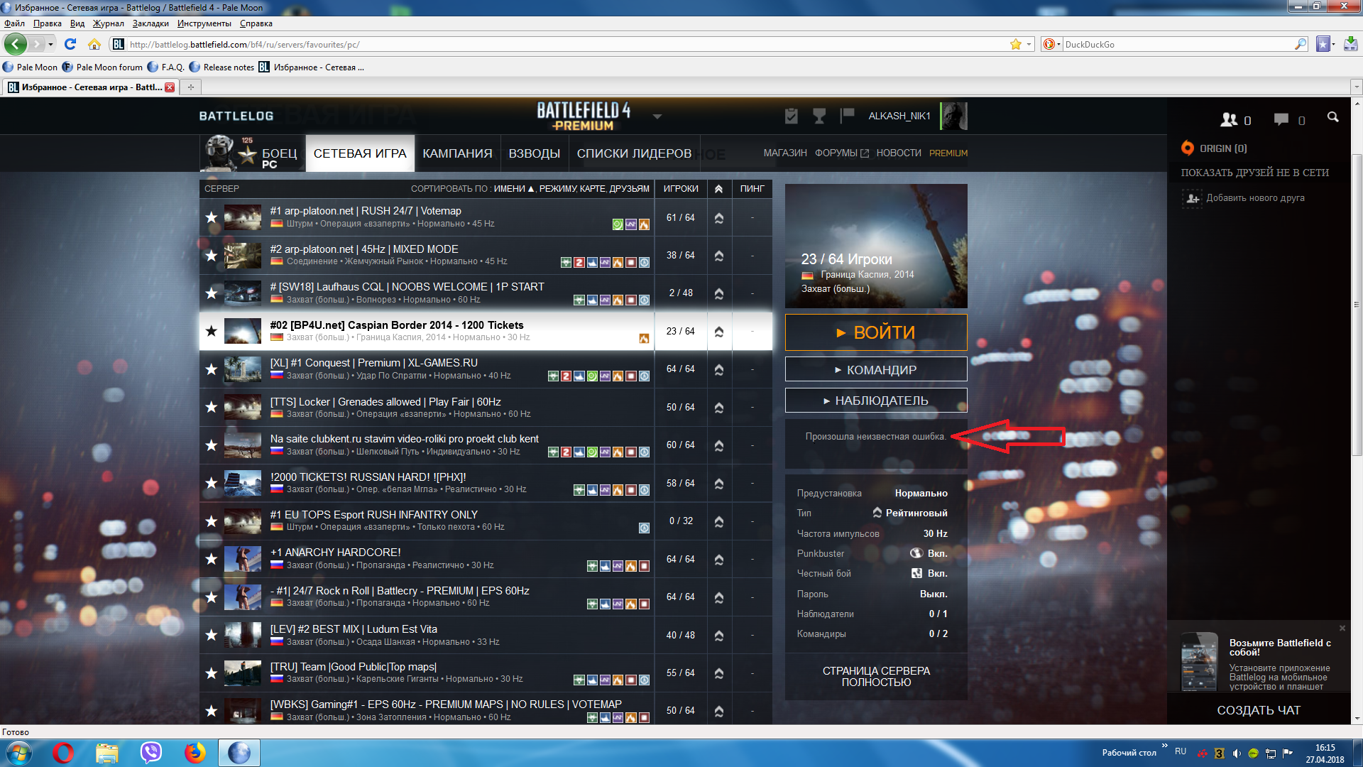Click the checklist assignments icon in header

[792, 116]
